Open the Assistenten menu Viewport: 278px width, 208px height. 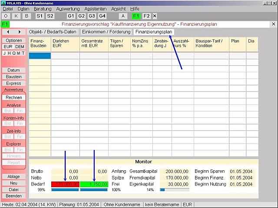pos(96,9)
